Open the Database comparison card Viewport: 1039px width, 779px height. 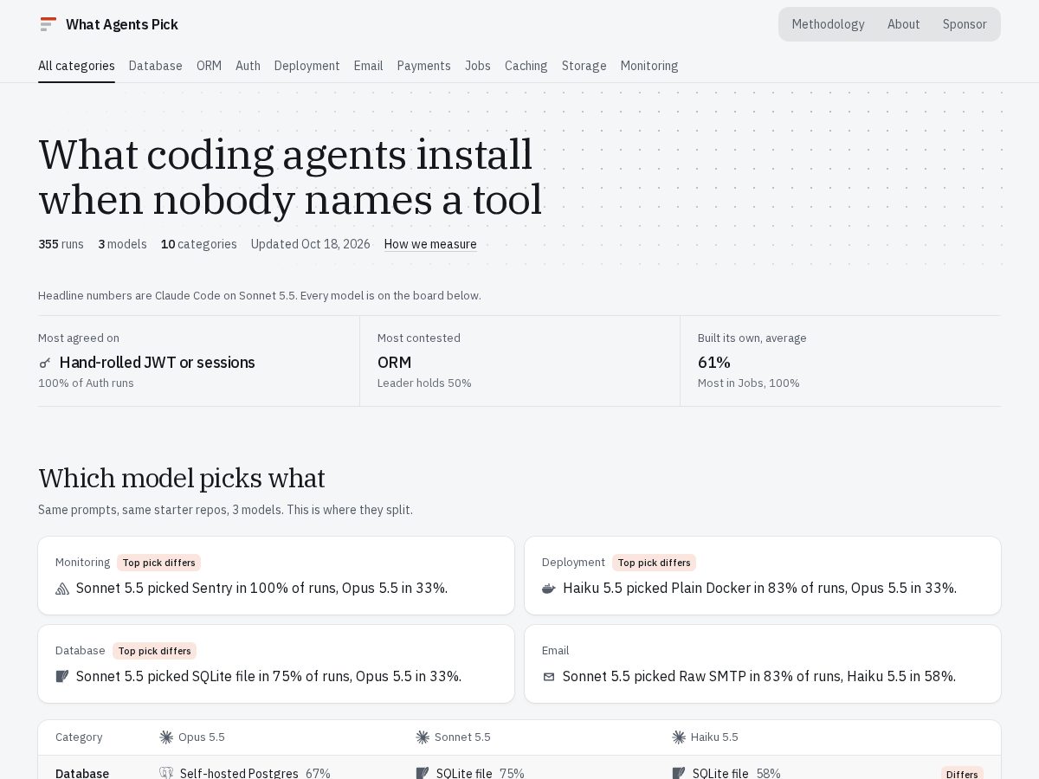(x=276, y=664)
